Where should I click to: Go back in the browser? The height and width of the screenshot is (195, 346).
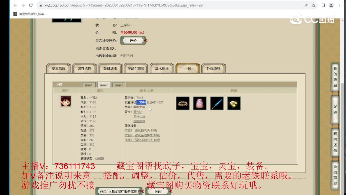15,5
